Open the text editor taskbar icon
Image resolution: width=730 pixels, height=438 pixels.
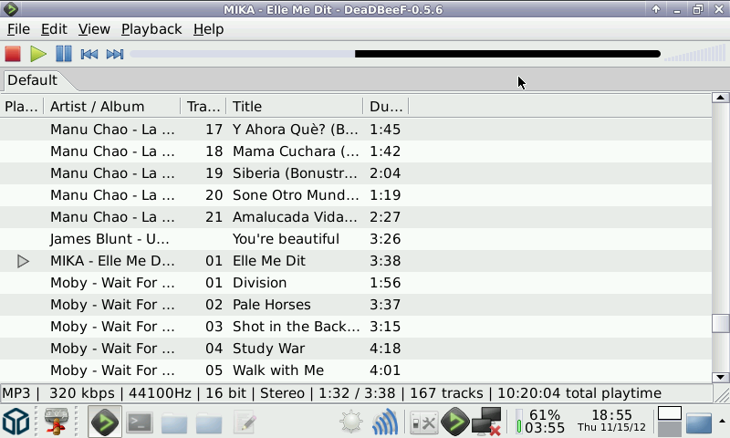244,422
